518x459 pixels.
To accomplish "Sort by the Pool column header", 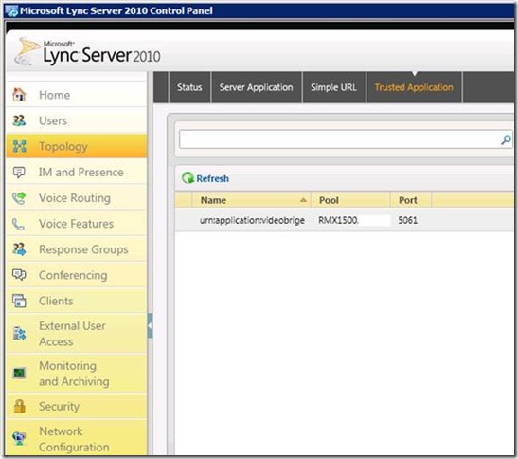I will tap(350, 200).
